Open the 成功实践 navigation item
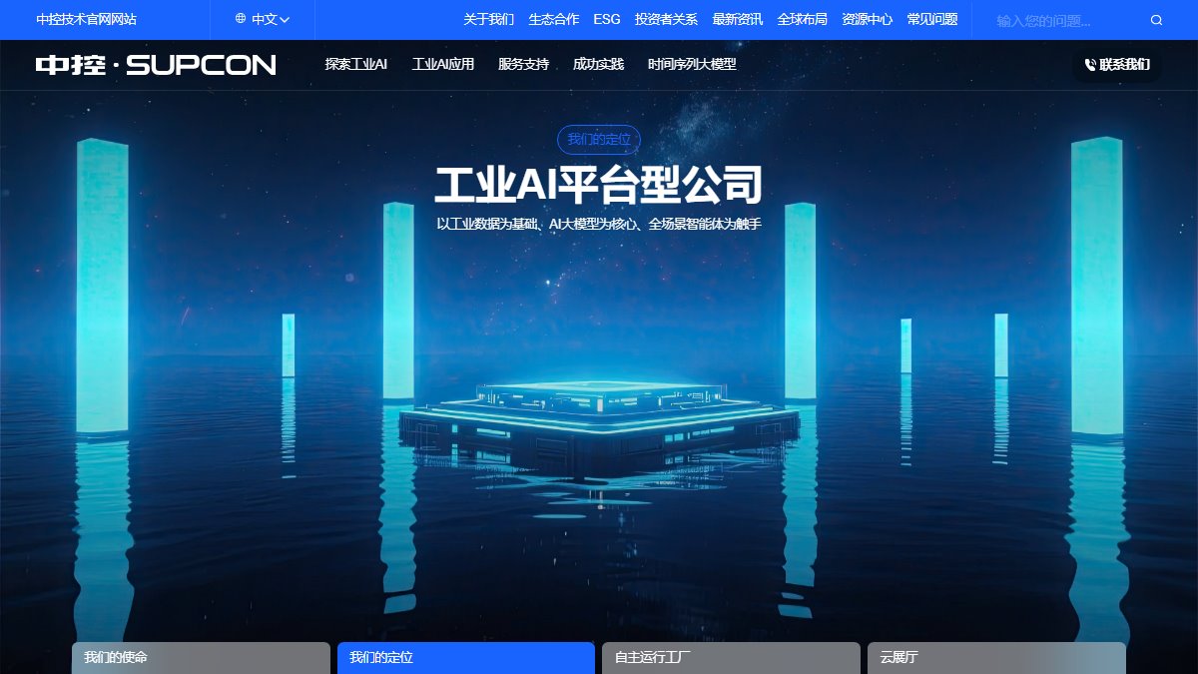 pyautogui.click(x=598, y=65)
